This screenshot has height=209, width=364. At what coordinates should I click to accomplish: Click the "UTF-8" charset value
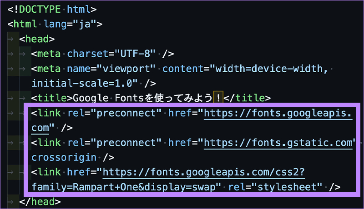tap(135, 54)
